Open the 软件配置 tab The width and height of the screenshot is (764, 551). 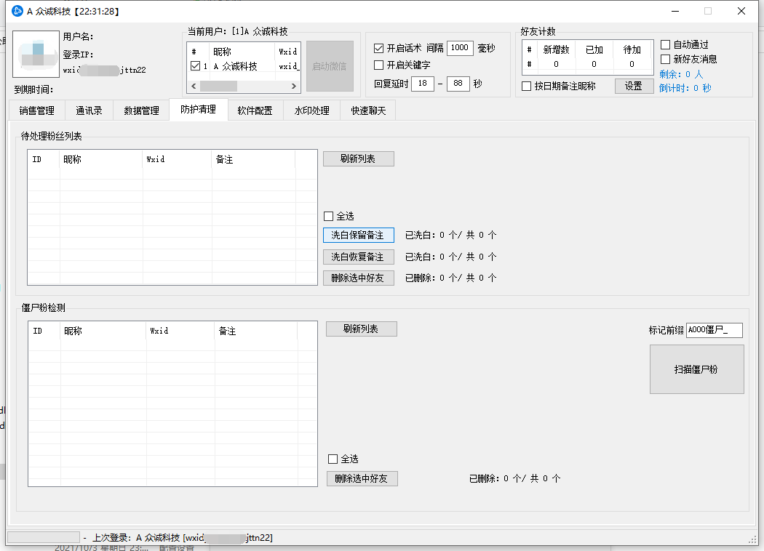(255, 111)
